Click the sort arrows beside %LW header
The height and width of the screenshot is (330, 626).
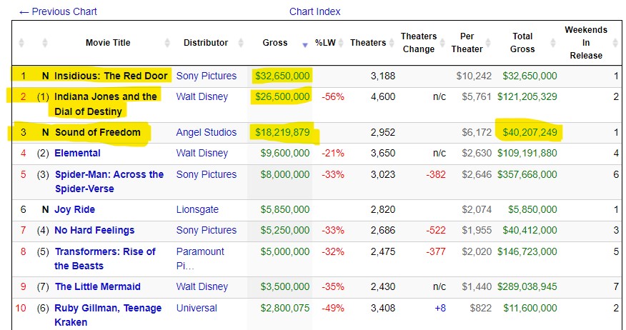coord(339,43)
